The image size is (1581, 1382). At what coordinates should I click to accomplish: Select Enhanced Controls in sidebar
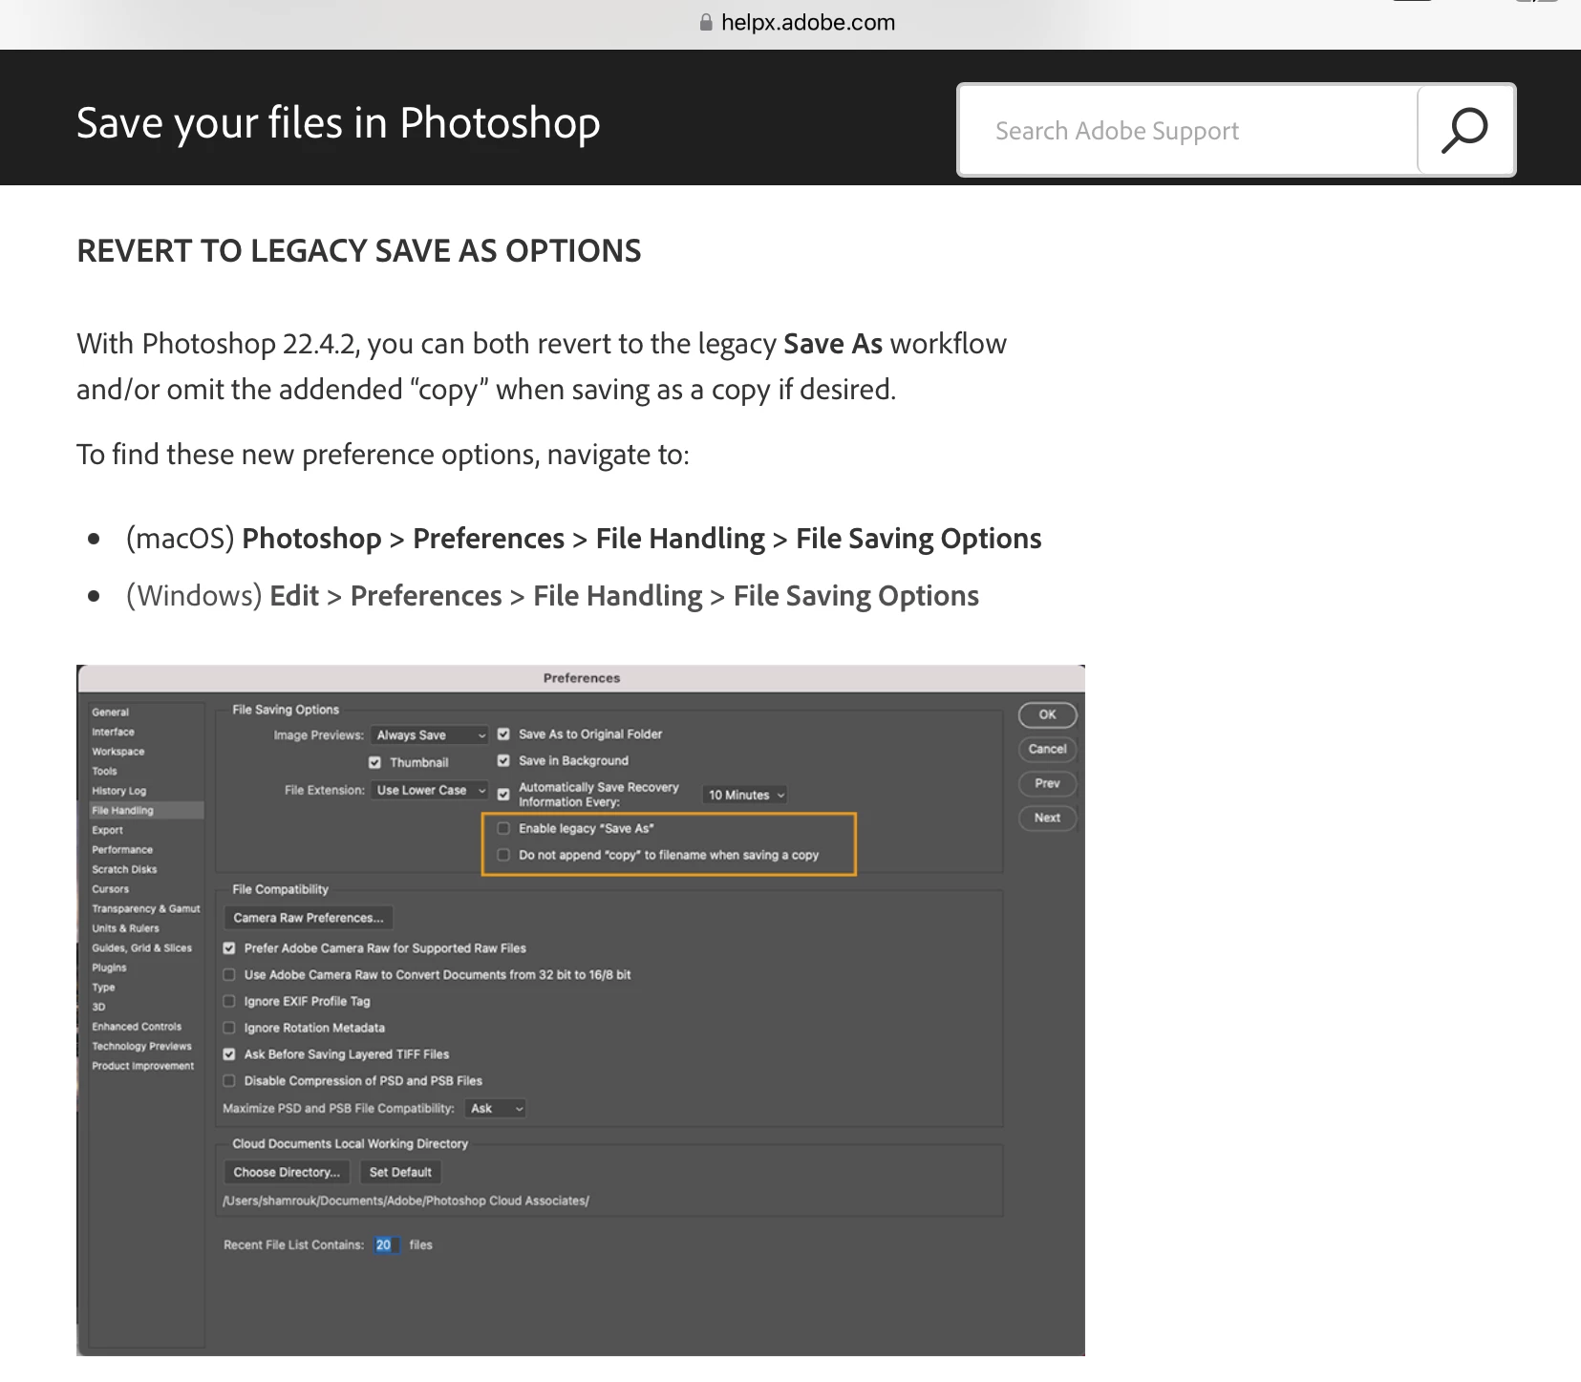(x=137, y=1027)
